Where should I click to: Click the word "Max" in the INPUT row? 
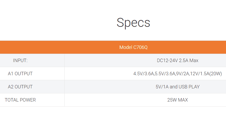(194, 60)
